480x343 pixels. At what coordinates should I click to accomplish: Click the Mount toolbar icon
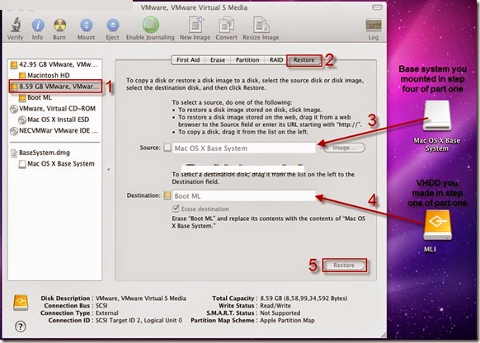point(86,25)
